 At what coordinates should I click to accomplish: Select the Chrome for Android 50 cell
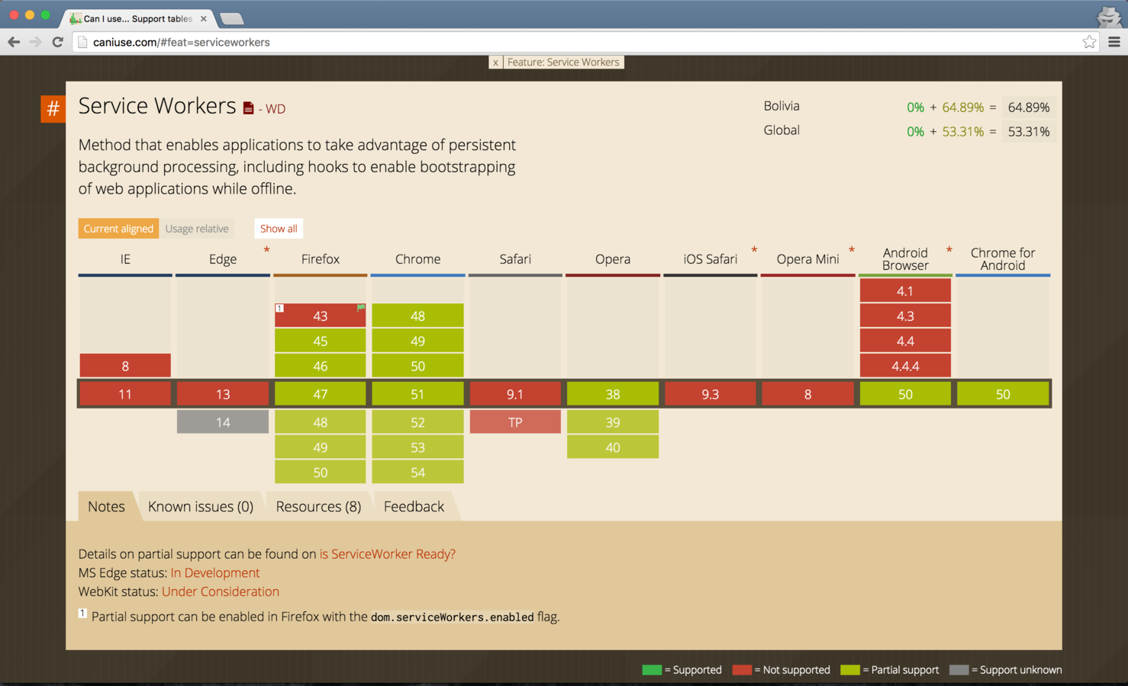pyautogui.click(x=1003, y=394)
